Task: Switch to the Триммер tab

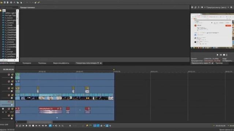Action: [x=219, y=63]
